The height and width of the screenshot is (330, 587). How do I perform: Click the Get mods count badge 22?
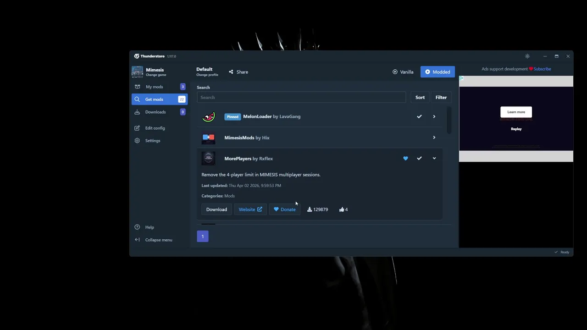(182, 99)
